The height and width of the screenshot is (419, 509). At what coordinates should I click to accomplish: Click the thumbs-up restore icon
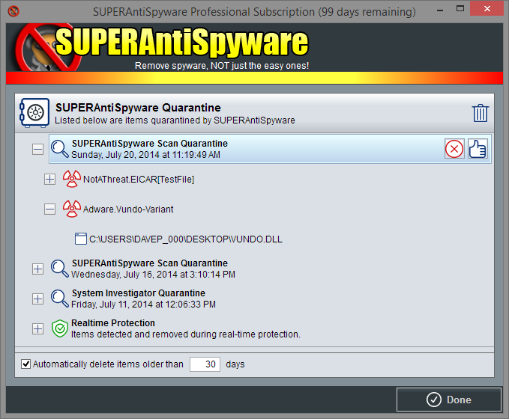click(478, 149)
